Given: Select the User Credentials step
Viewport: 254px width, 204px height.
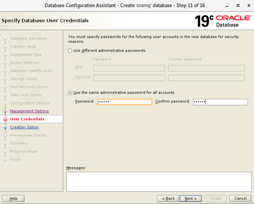Looking at the screenshot, I should [x=27, y=119].
